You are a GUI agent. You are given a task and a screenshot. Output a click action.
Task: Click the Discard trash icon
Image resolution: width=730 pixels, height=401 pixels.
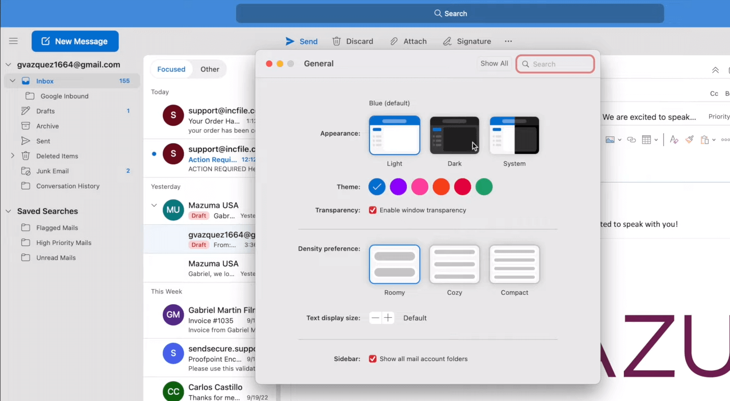pyautogui.click(x=337, y=41)
